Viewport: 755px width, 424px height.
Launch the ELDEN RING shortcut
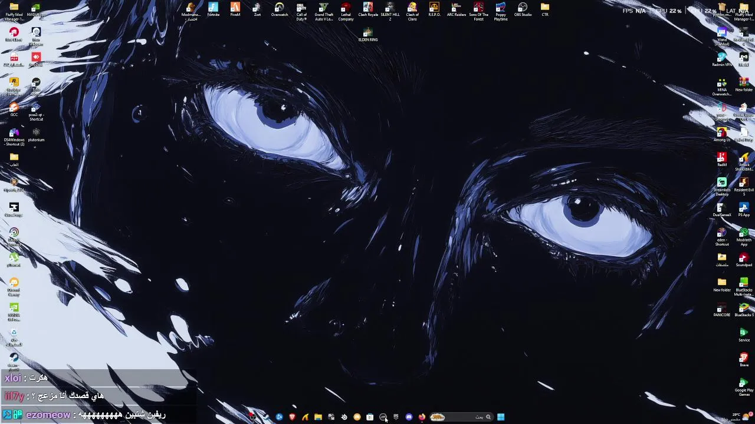pos(368,34)
